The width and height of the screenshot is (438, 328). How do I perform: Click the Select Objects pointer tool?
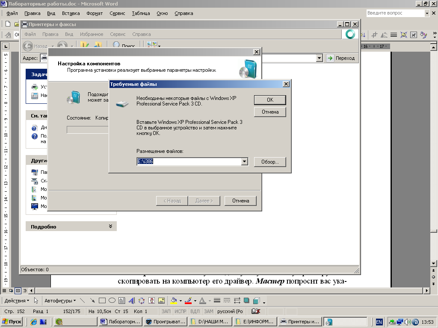tap(36, 301)
